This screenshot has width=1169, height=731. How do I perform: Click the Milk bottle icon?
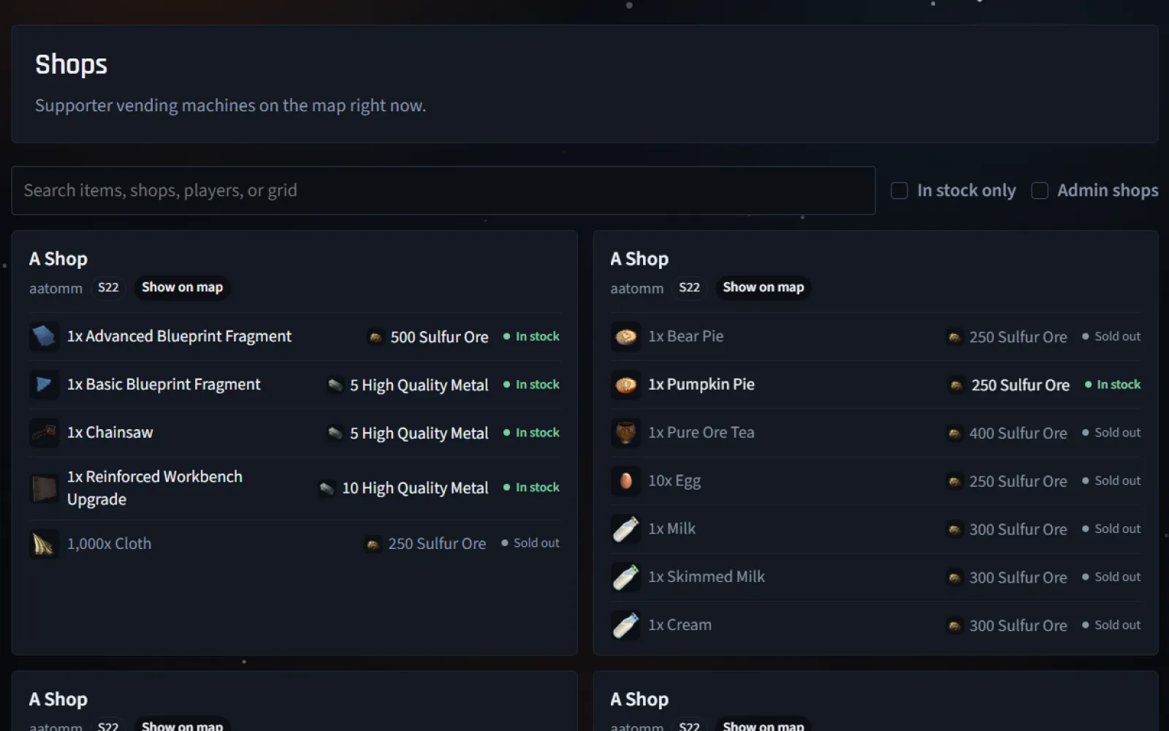[x=625, y=529]
